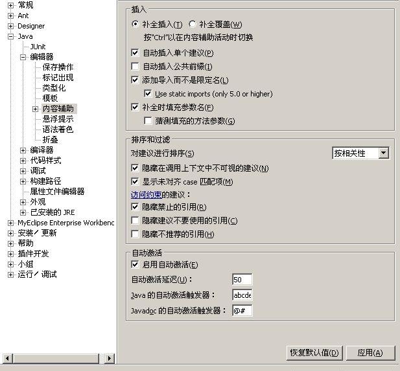
Task: Select 属性文件编辑器 in the tree
Action: pos(57,192)
